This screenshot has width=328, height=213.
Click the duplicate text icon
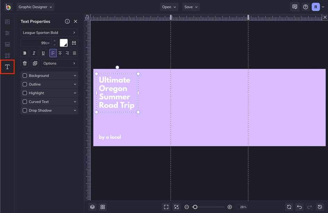[35, 63]
